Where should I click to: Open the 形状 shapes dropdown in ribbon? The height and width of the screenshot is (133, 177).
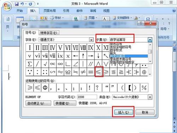(x=57, y=18)
